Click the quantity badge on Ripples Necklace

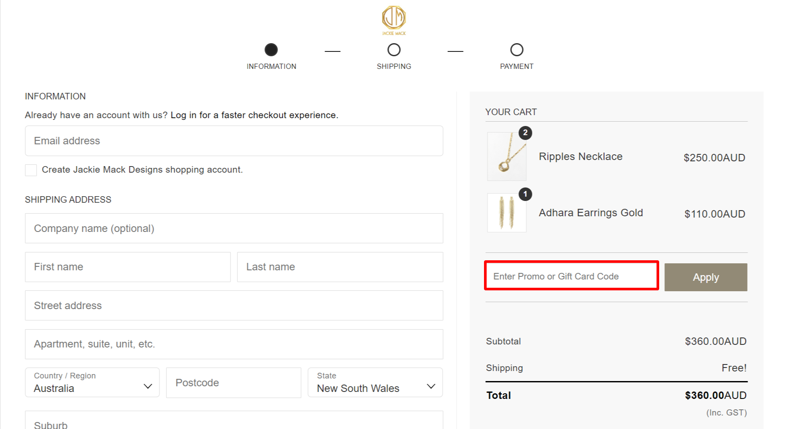525,133
